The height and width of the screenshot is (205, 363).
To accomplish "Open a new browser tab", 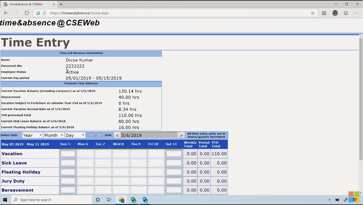I will [x=61, y=4].
